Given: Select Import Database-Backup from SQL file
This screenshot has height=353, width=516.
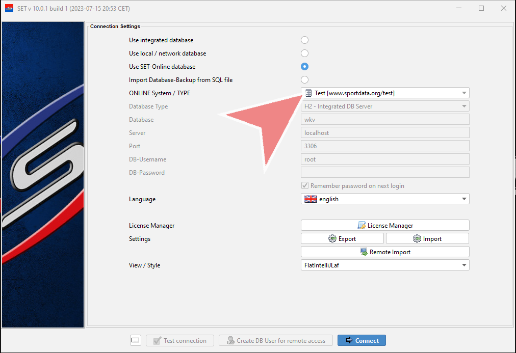Looking at the screenshot, I should click(304, 80).
